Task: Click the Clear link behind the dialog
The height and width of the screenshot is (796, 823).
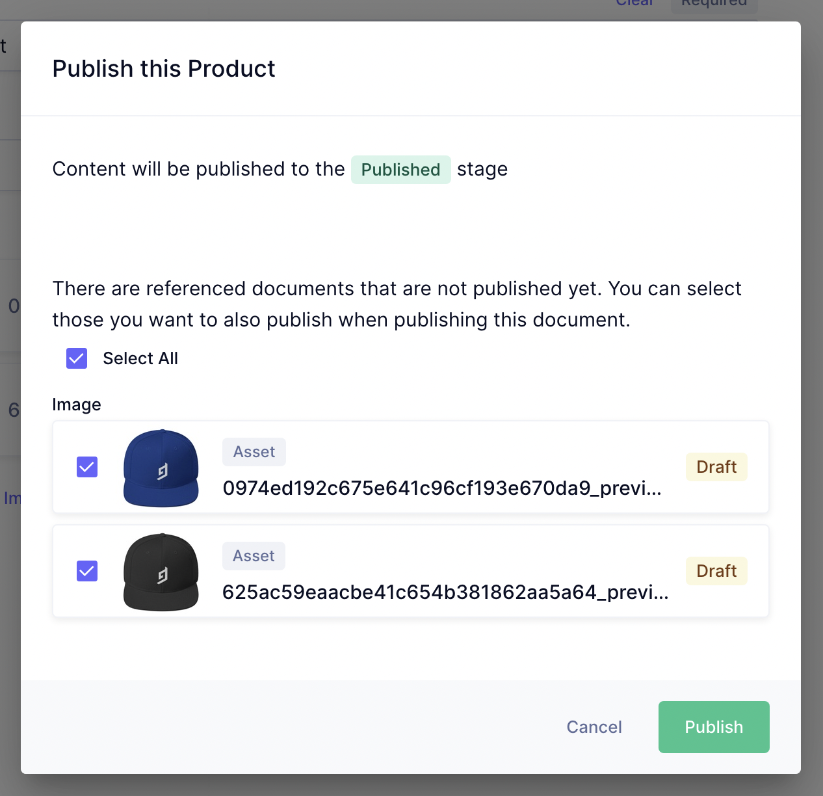Action: click(x=634, y=3)
